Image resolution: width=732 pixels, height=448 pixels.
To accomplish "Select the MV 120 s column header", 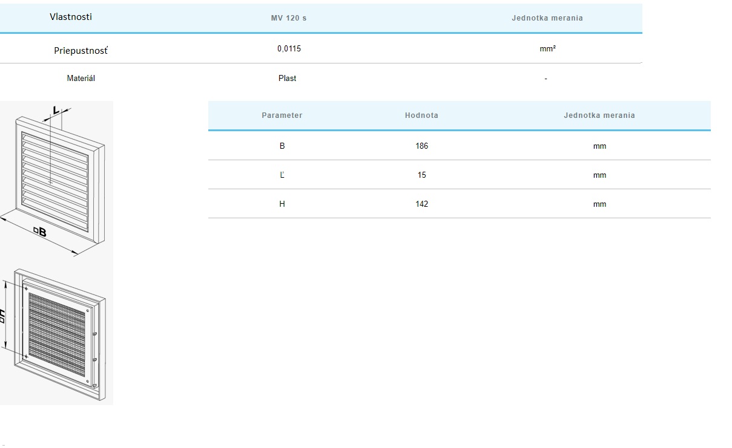I will (288, 18).
